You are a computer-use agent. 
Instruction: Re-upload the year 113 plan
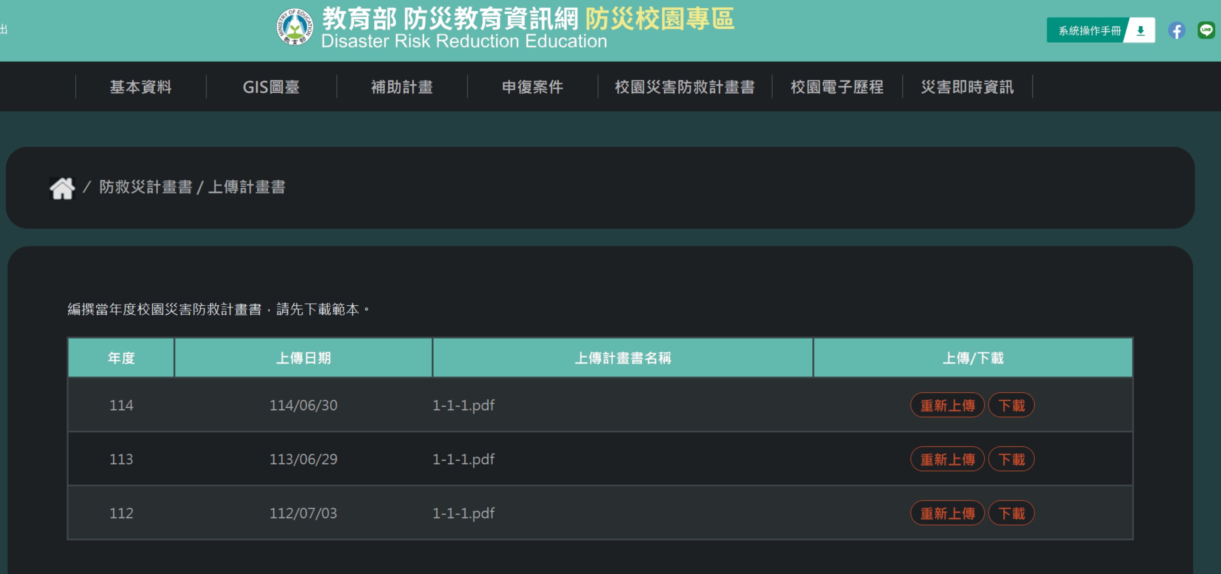pos(947,459)
